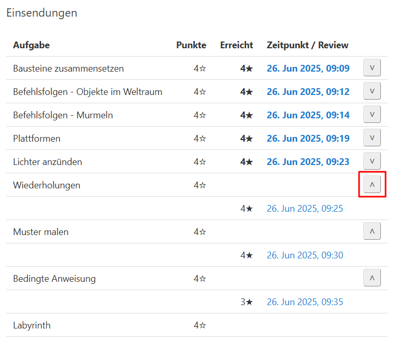Screen dimensions: 397x343
Task: Open the 26. Jun 2025, 09:14 review
Action: [308, 115]
